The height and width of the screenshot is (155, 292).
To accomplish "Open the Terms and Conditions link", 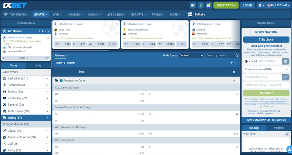I will coord(274,101).
